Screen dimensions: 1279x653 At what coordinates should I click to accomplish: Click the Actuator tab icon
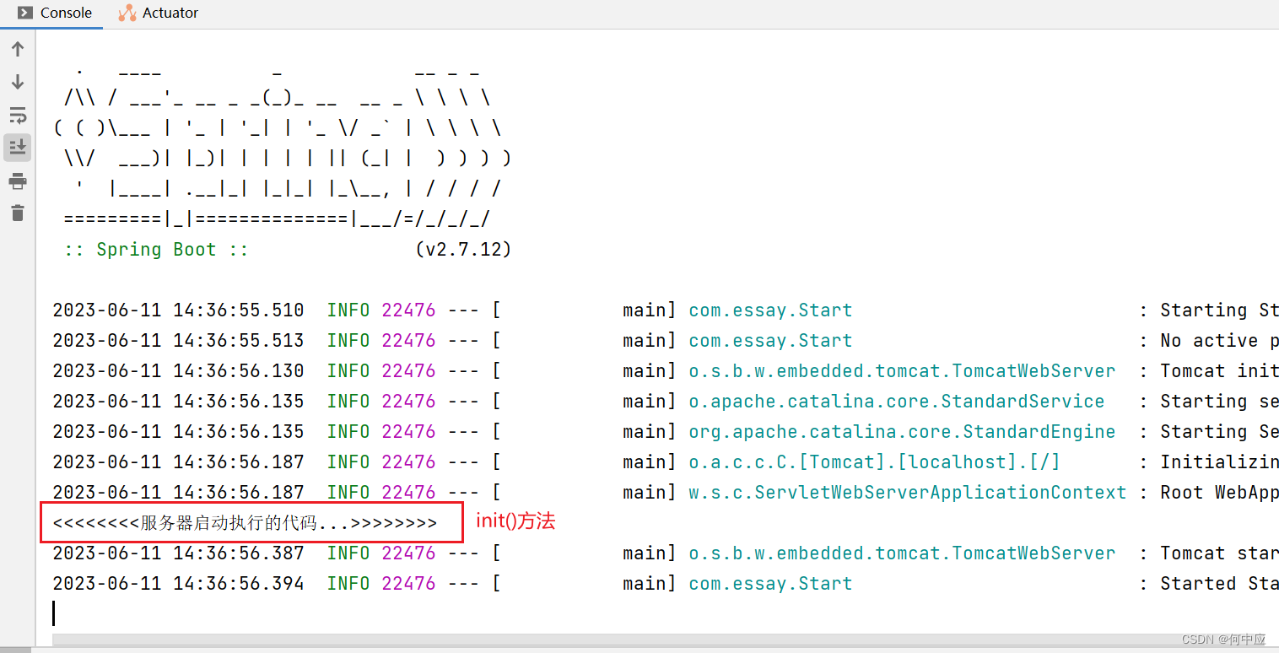(127, 13)
